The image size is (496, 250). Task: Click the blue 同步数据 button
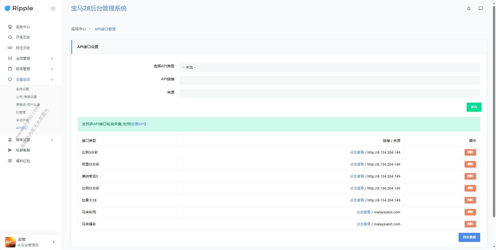469,237
